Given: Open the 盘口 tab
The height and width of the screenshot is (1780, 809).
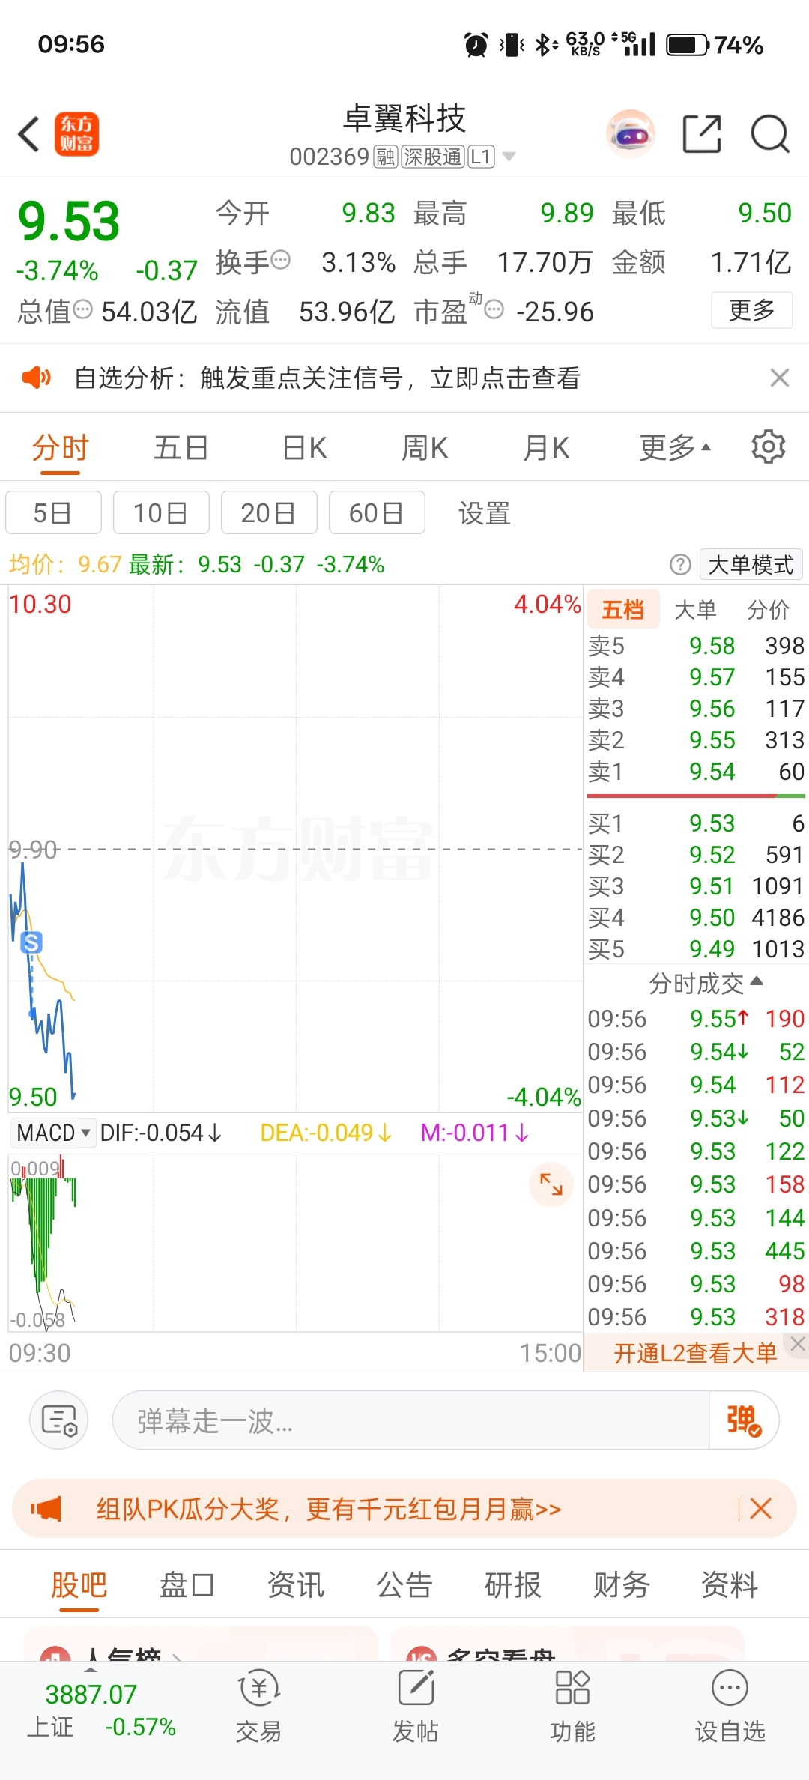Looking at the screenshot, I should (187, 1585).
